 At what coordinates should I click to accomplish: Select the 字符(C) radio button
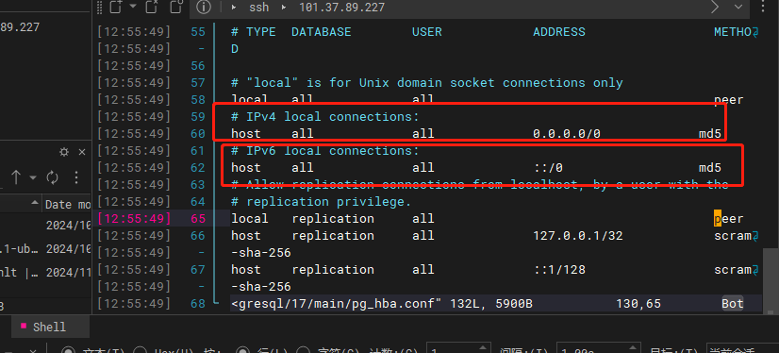pos(304,350)
